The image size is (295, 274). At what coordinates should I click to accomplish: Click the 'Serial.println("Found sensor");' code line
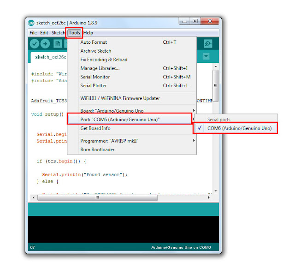(x=85, y=175)
